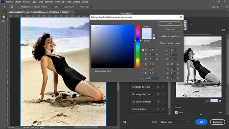Select the R red radio button
Screen dimensions: 229x129
(143, 64)
